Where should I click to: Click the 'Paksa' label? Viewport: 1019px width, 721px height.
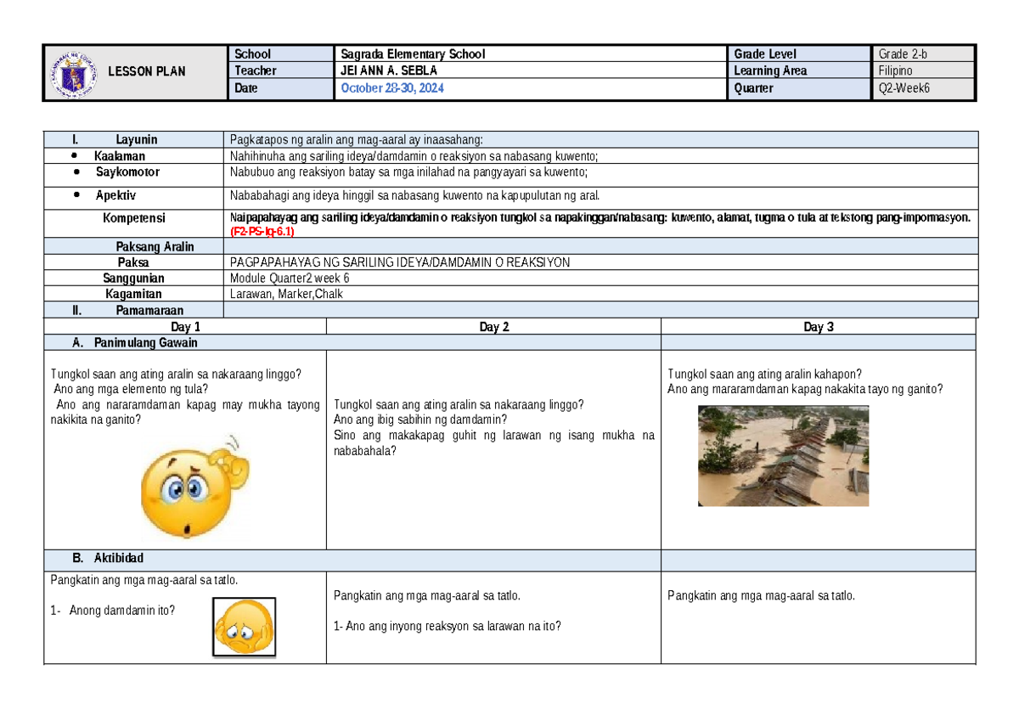click(x=134, y=262)
